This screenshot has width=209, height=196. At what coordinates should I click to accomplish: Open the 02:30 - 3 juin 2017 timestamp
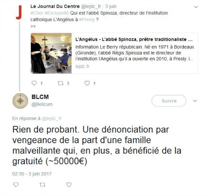click(32, 174)
